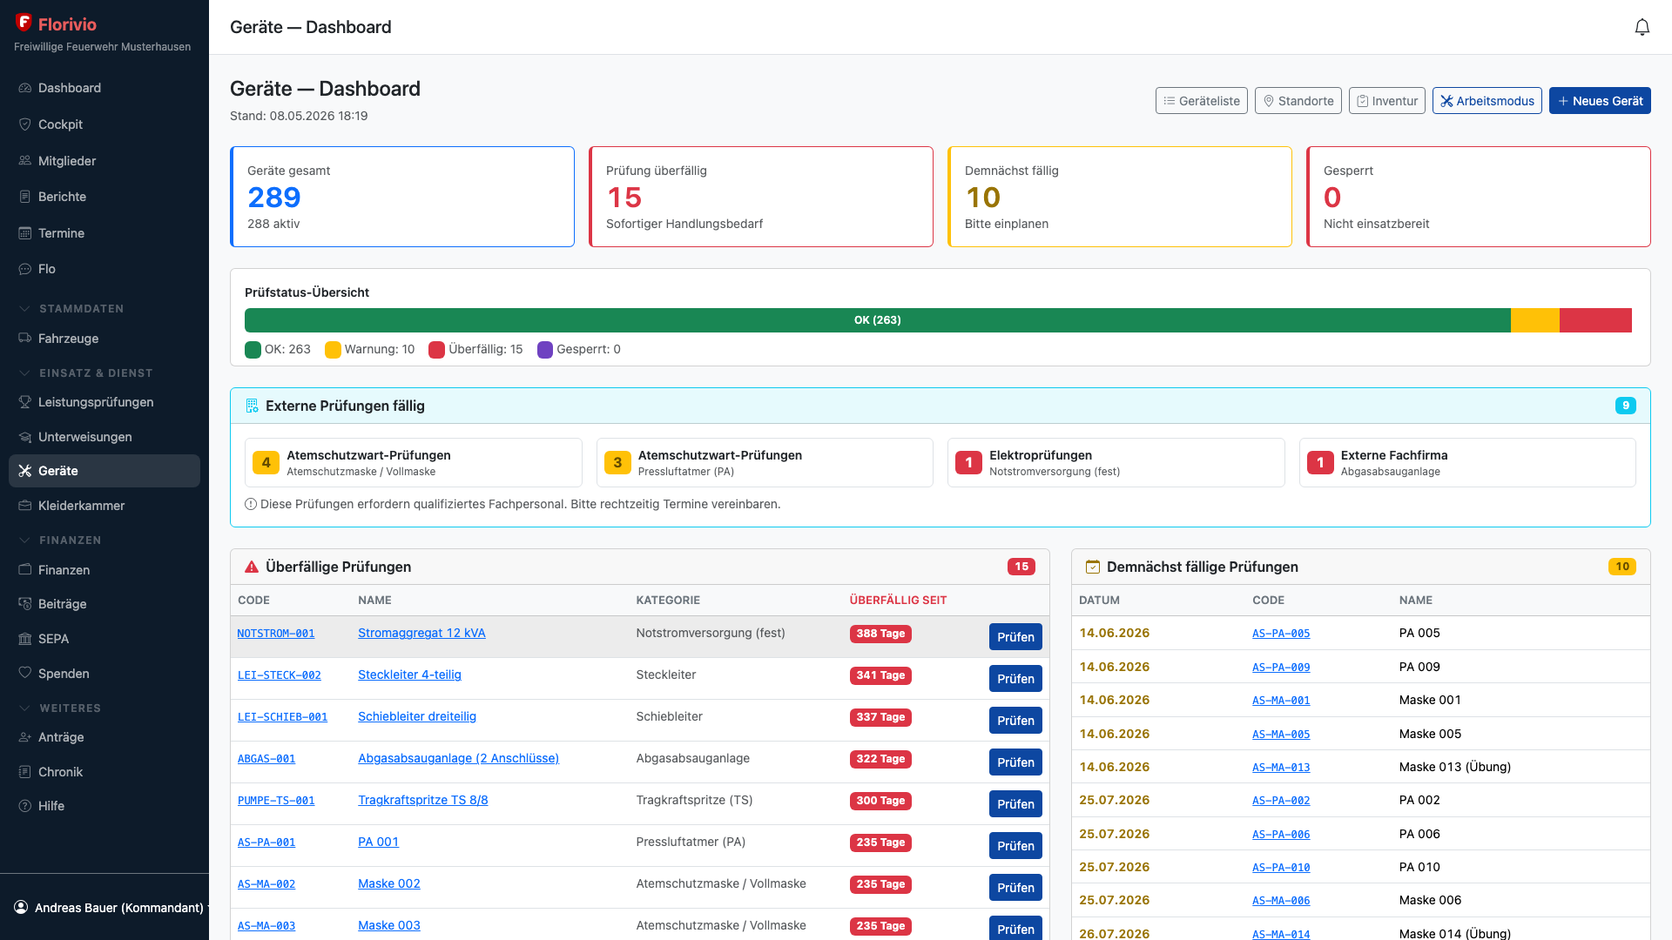This screenshot has width=1672, height=940.
Task: Click the Beiträge icon in sidebar
Action: (25, 604)
